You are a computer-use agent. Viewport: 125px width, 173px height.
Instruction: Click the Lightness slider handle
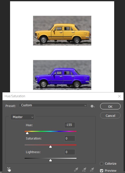51,160
